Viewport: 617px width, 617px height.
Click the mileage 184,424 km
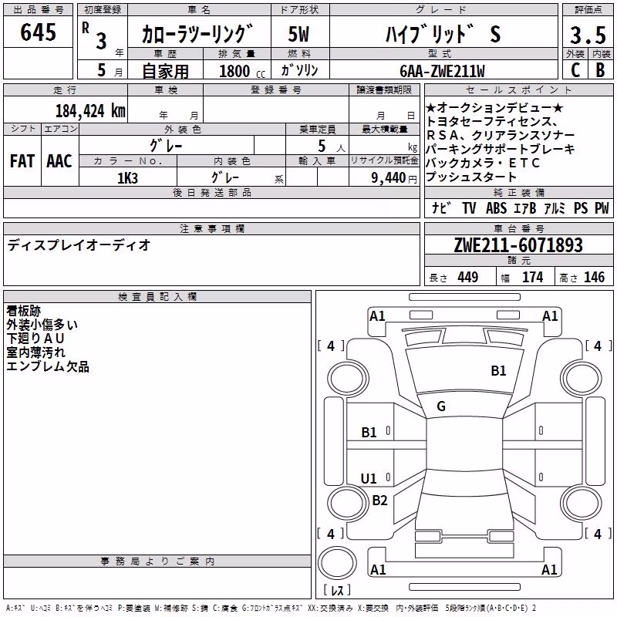[x=90, y=111]
